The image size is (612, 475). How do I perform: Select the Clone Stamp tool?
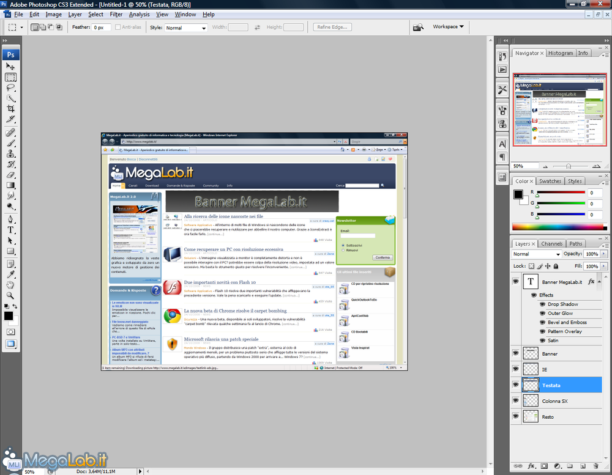[x=10, y=153]
